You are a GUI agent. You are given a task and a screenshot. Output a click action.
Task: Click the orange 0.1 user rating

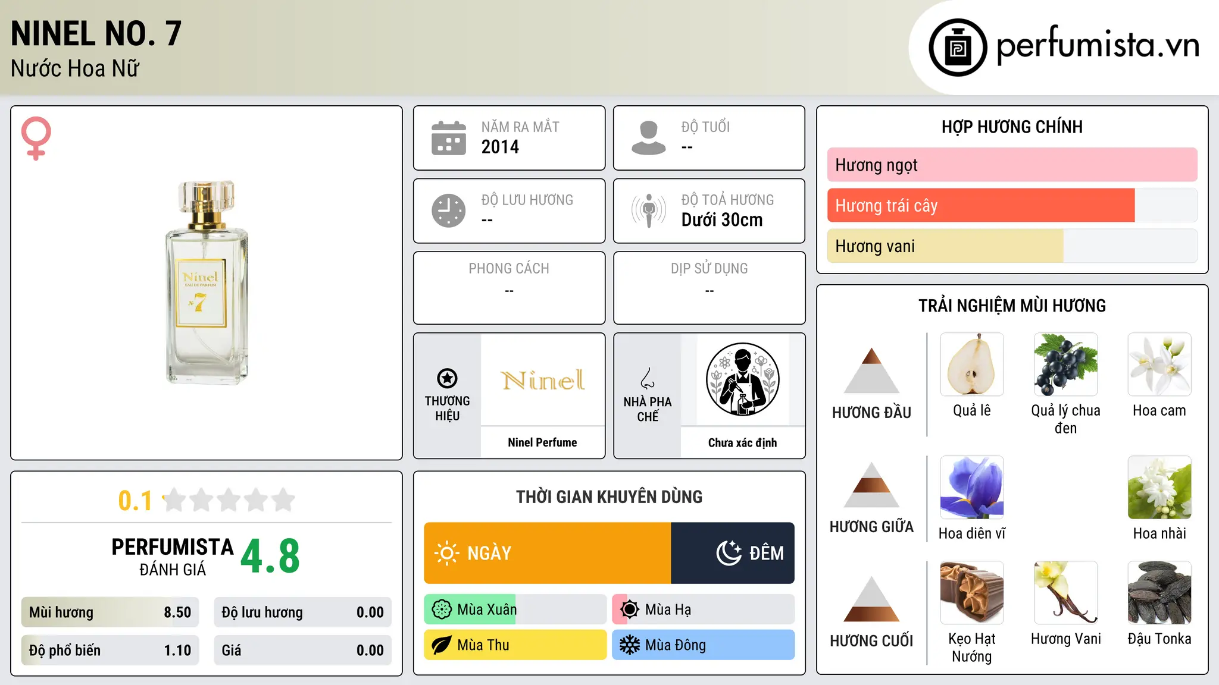135,501
